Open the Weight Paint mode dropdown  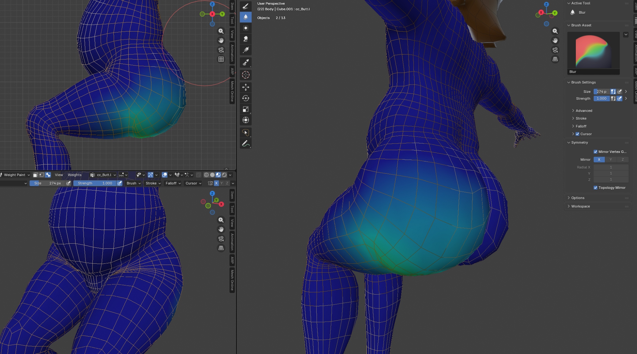tap(15, 175)
